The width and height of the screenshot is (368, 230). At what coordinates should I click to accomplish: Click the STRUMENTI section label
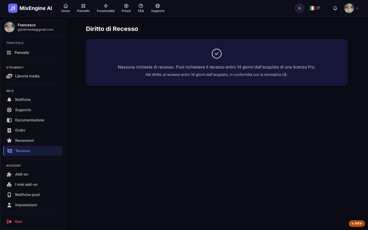[15, 67]
